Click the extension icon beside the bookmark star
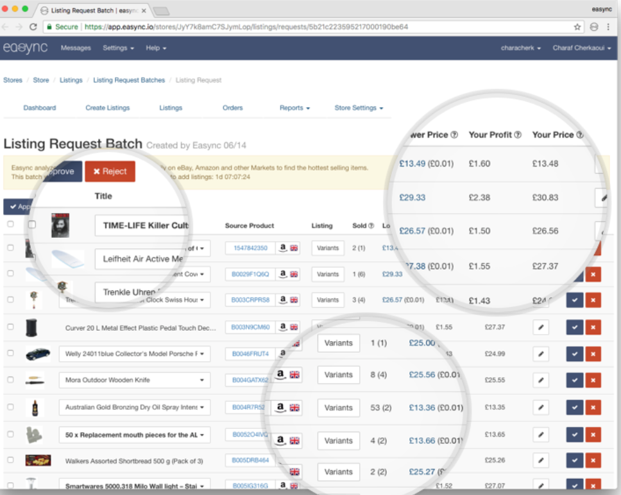The height and width of the screenshot is (495, 621). (593, 27)
